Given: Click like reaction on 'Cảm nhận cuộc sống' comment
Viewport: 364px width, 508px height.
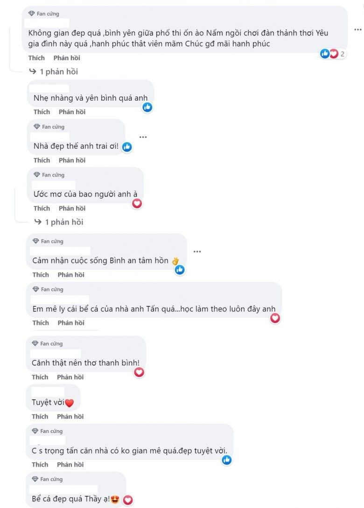Looking at the screenshot, I should (180, 269).
